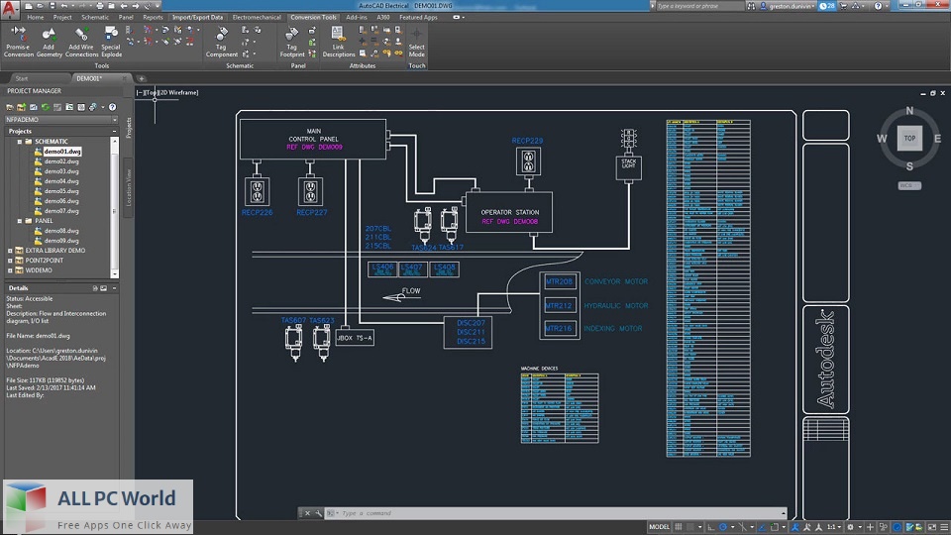Open the Link Descriptions tool

(339, 42)
